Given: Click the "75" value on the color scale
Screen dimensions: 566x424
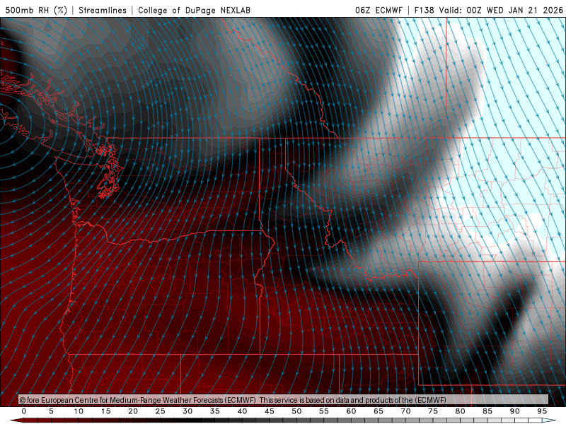Looking at the screenshot, I should pyautogui.click(x=433, y=411).
